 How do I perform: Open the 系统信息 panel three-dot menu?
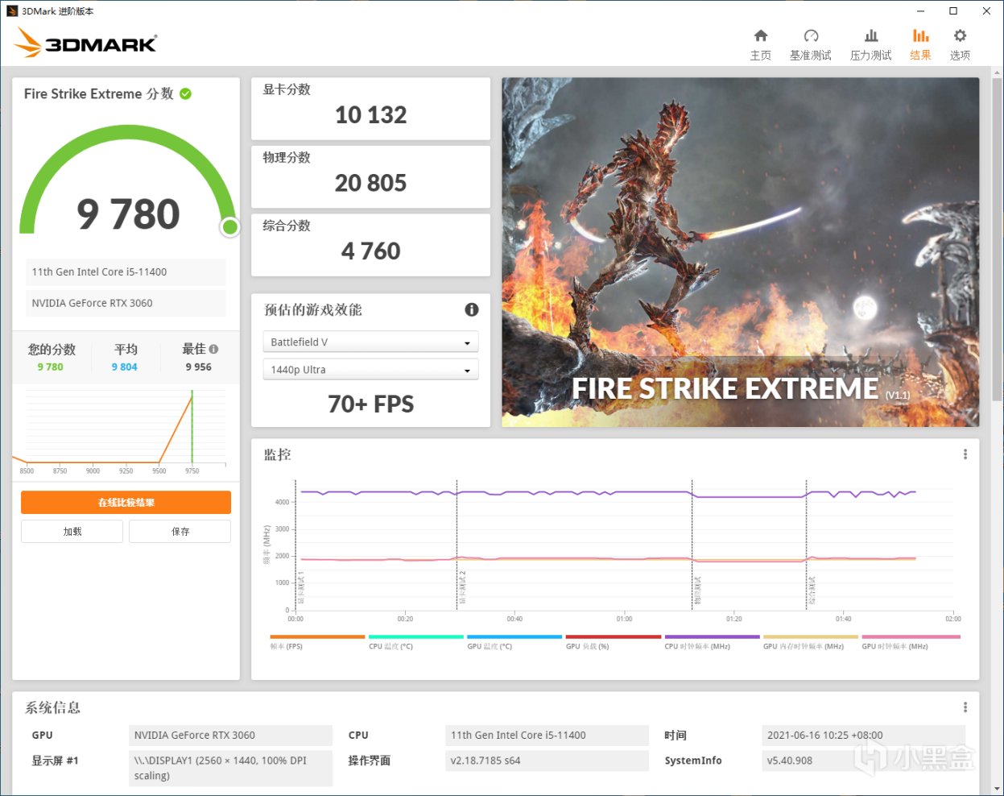click(x=965, y=707)
